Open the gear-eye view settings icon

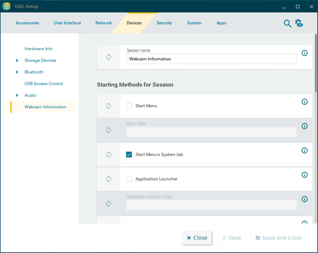299,23
